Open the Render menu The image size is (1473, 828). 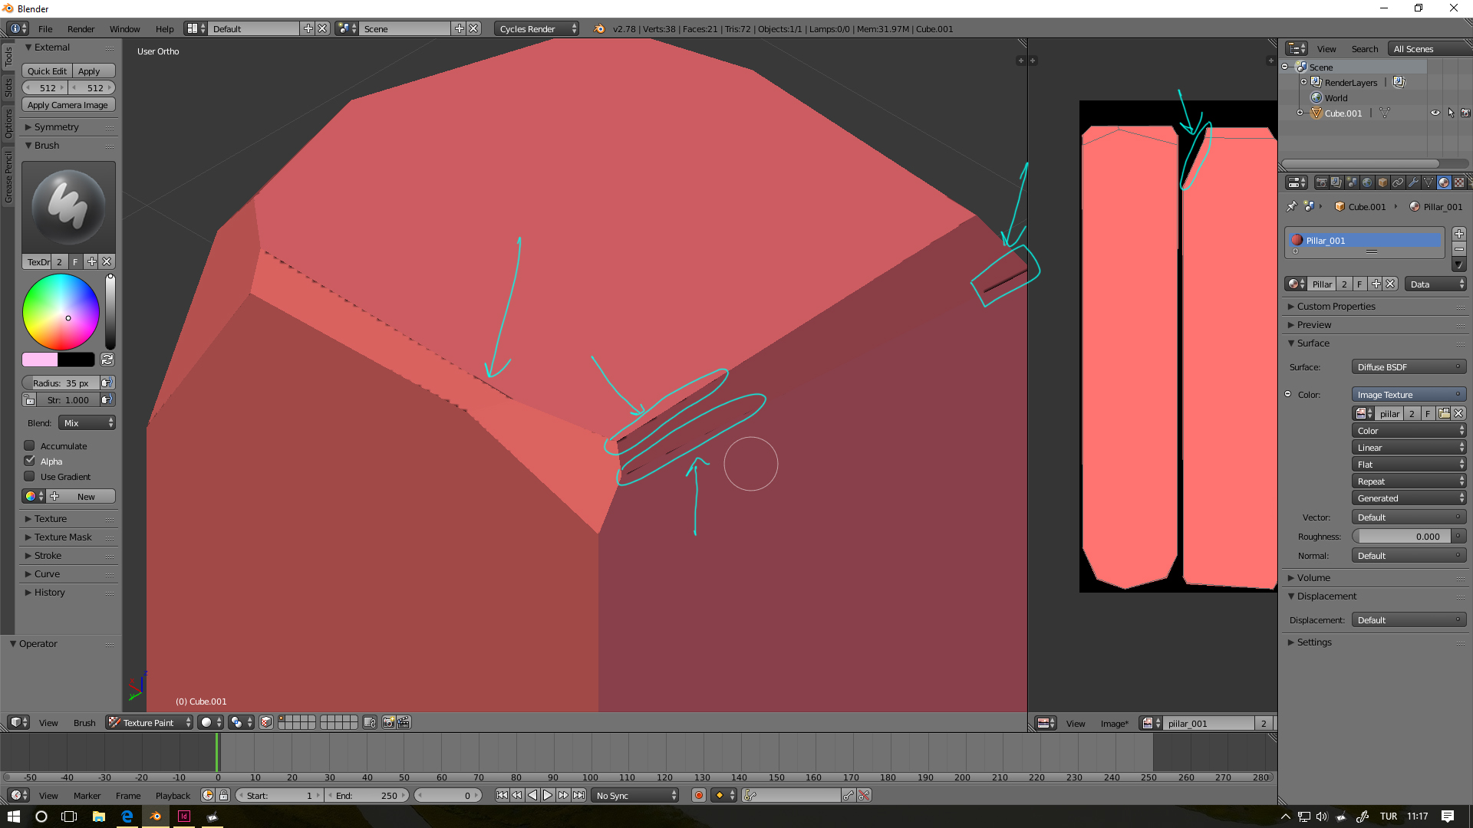81,28
